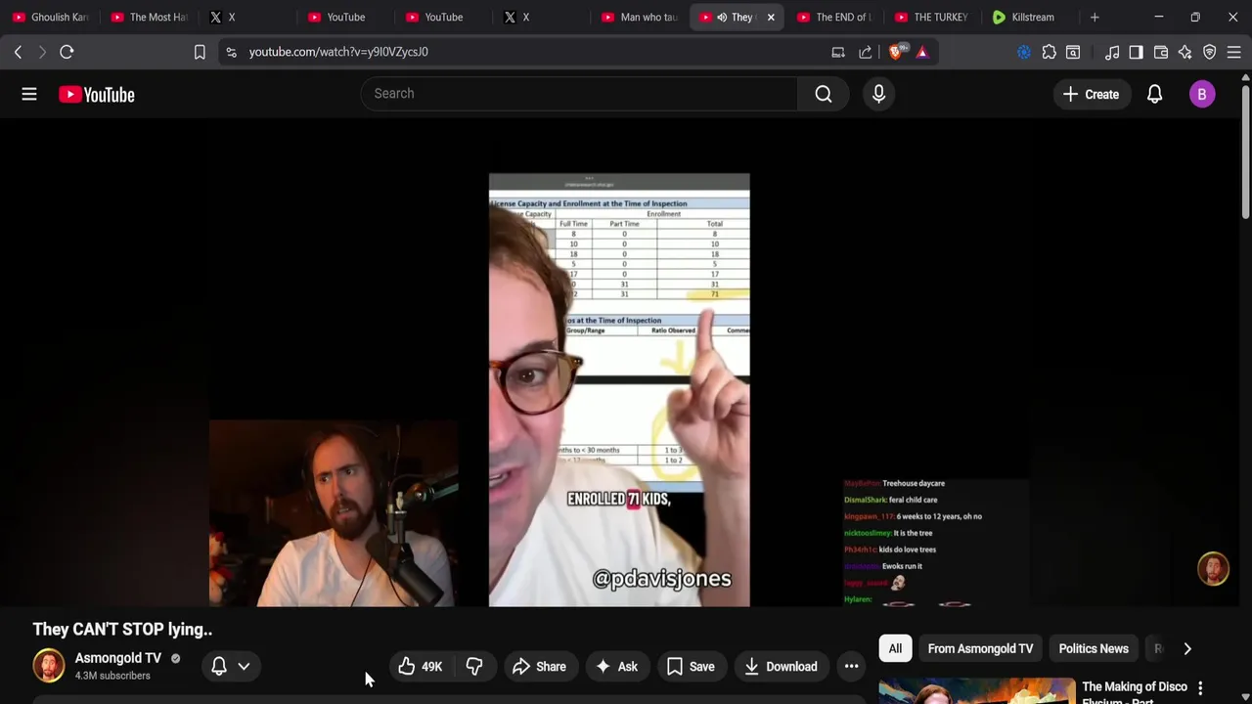The image size is (1252, 704).
Task: Open the blue circular extension icon
Action: [1024, 52]
